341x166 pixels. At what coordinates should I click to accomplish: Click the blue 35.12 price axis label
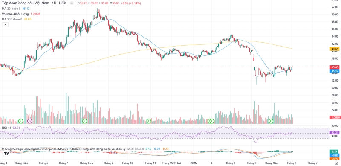coord(335,71)
